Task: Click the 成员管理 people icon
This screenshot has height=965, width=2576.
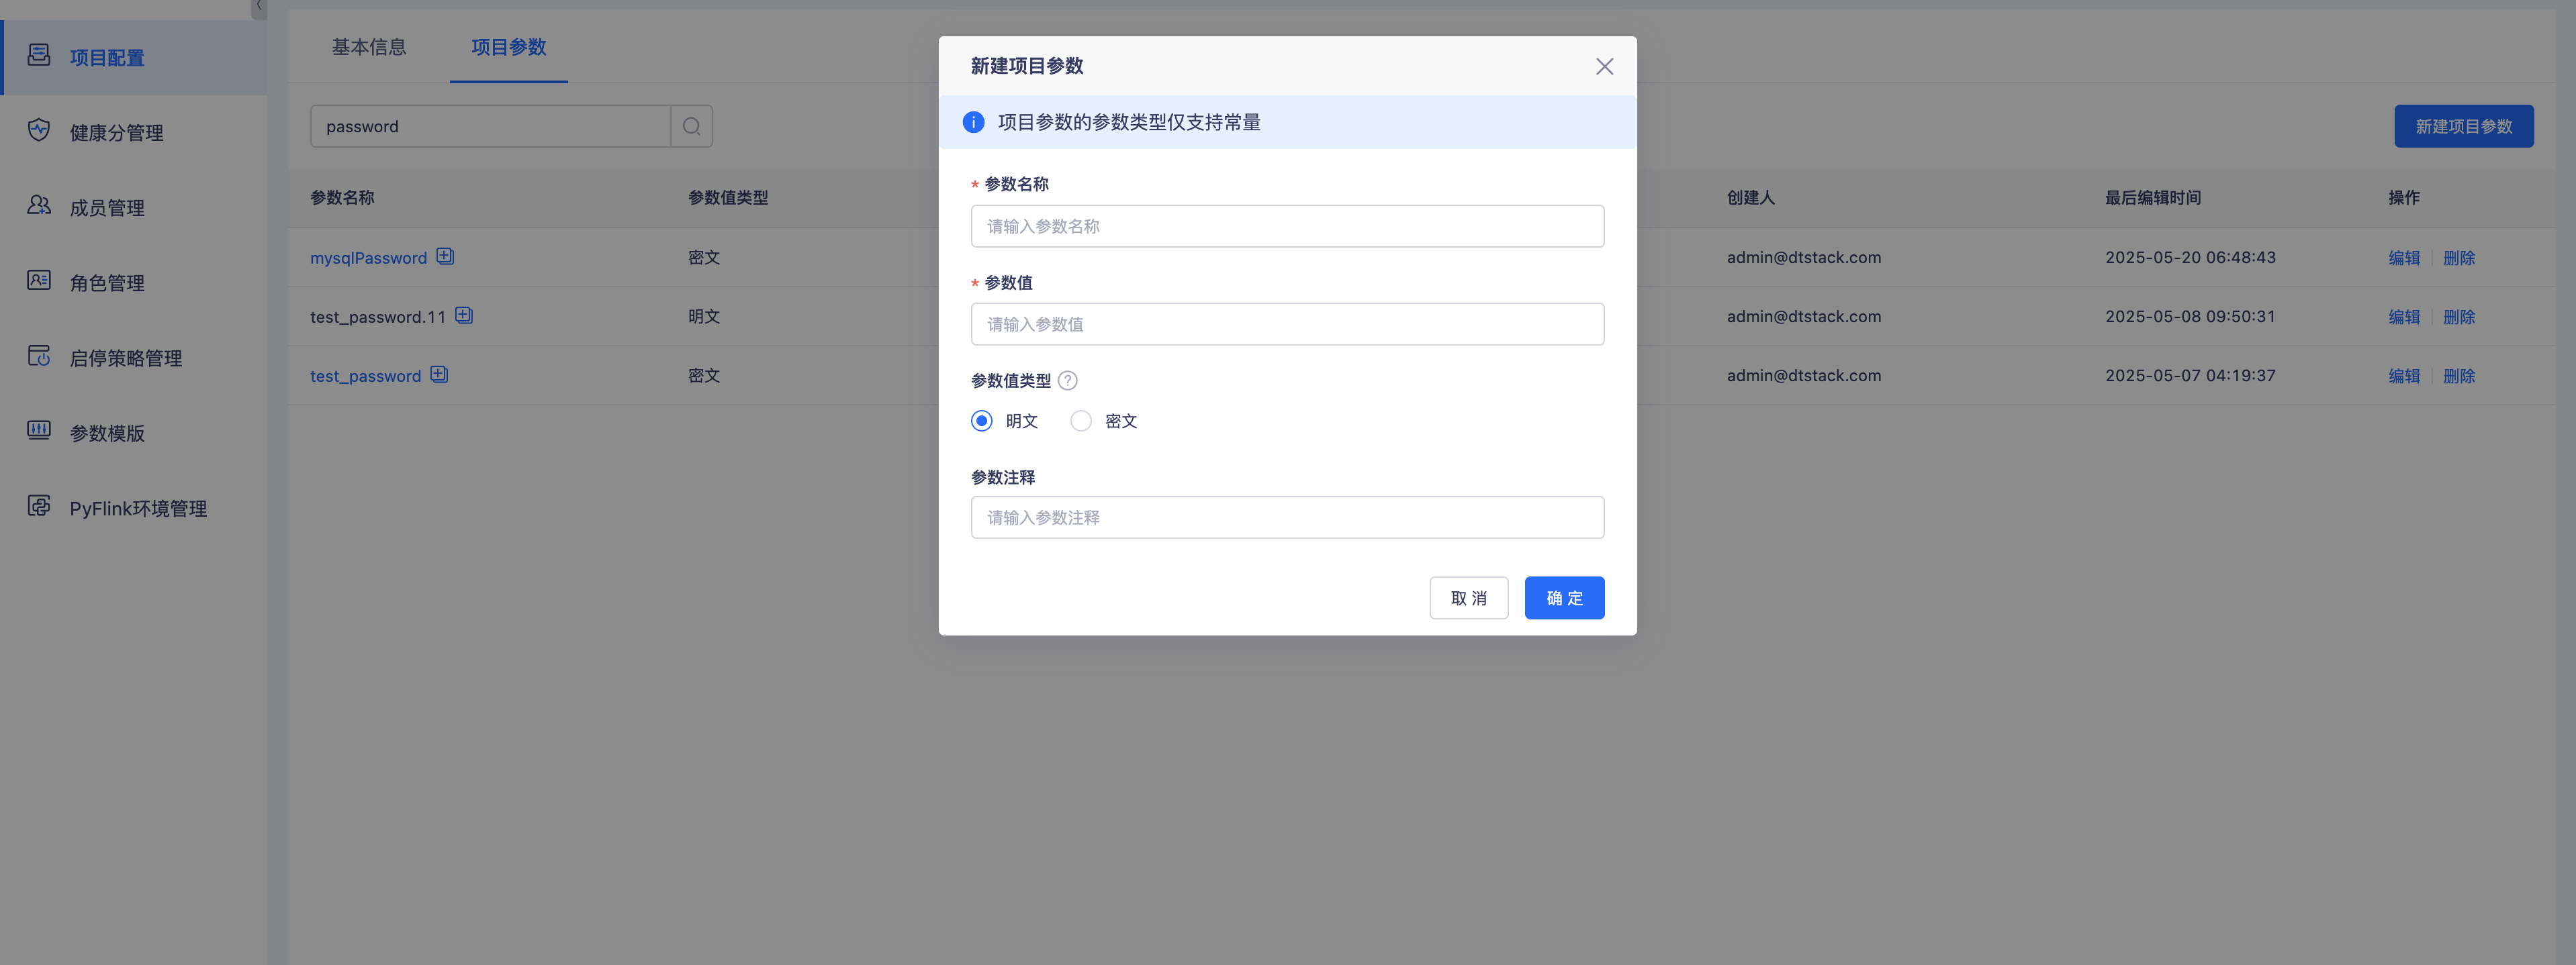Action: click(39, 206)
